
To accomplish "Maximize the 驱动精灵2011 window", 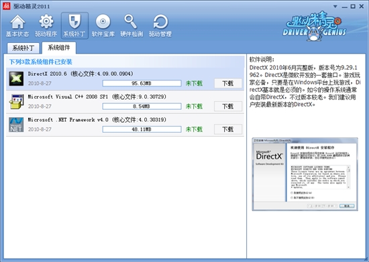I will pyautogui.click(x=353, y=7).
